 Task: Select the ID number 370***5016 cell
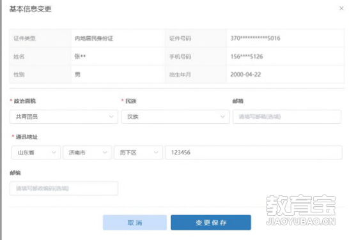(x=286, y=38)
